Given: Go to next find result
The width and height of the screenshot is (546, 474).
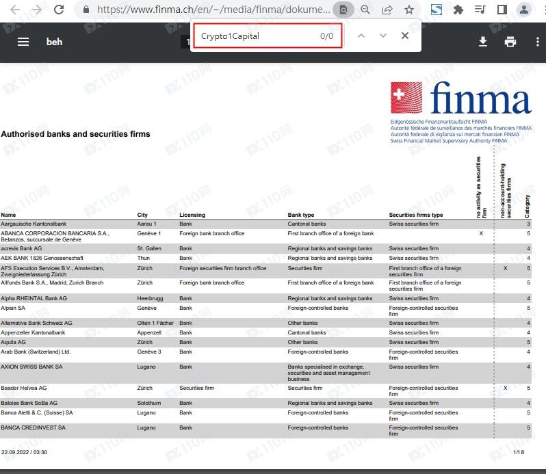Looking at the screenshot, I should [382, 36].
